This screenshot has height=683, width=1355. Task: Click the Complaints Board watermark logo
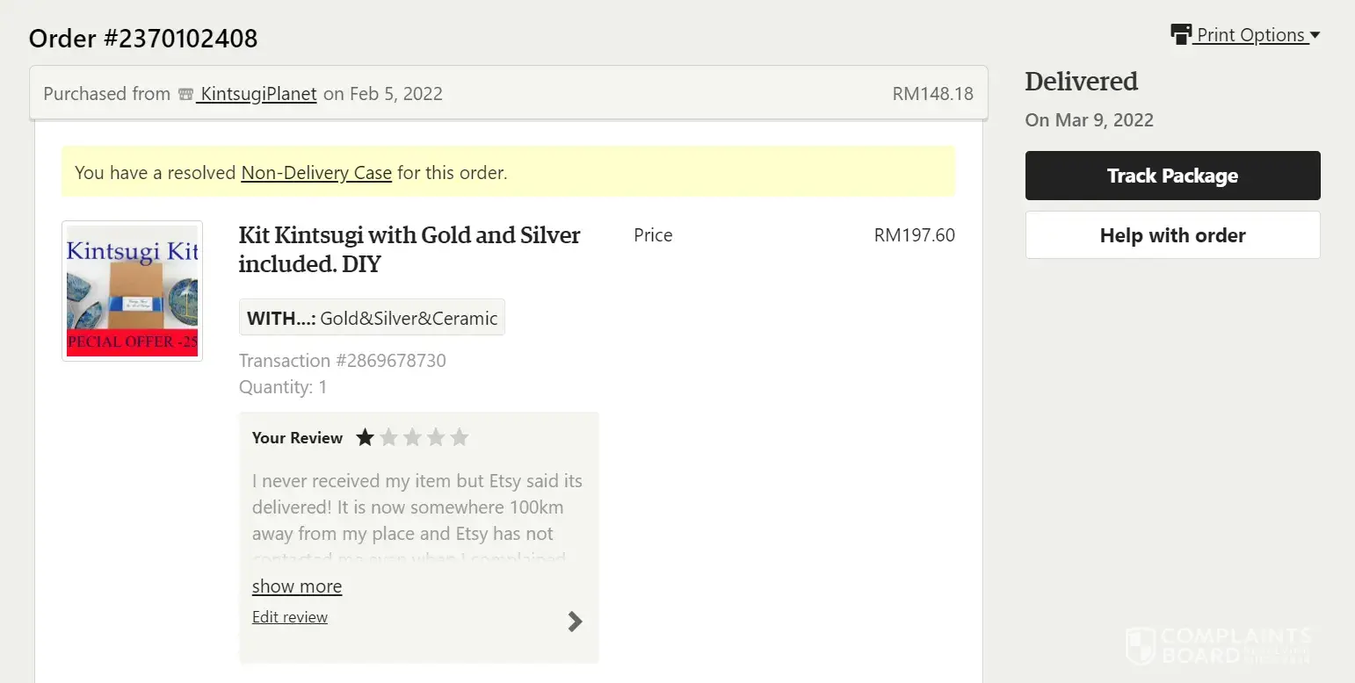pyautogui.click(x=1218, y=644)
